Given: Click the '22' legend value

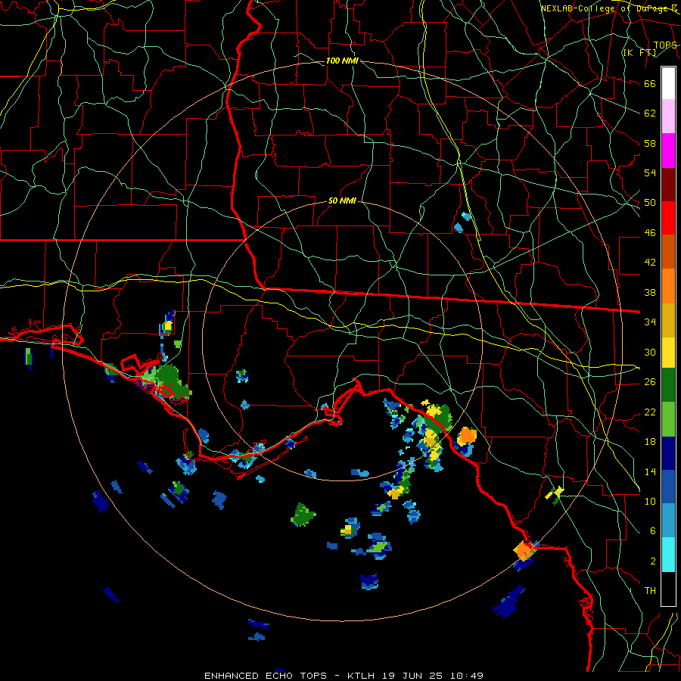Looking at the screenshot, I should [x=650, y=412].
